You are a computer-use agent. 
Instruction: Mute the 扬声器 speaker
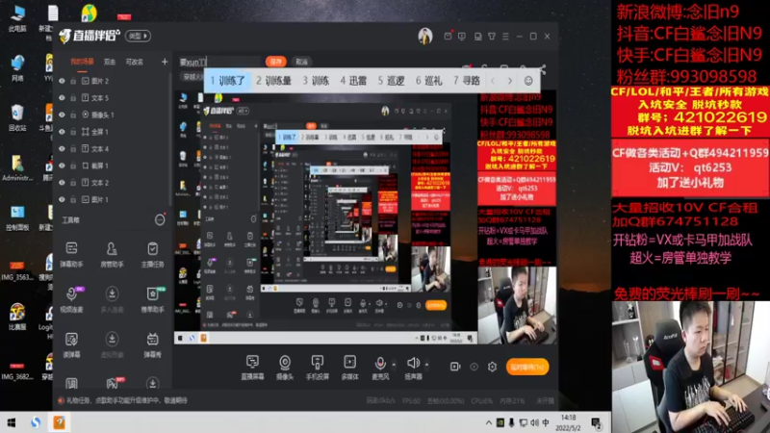[x=413, y=368]
